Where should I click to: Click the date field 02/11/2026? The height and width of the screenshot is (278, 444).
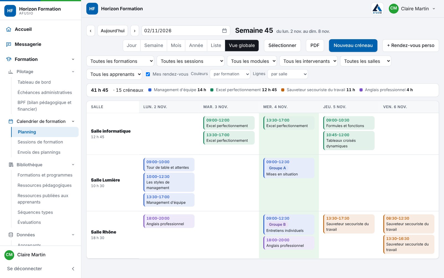pos(186,31)
